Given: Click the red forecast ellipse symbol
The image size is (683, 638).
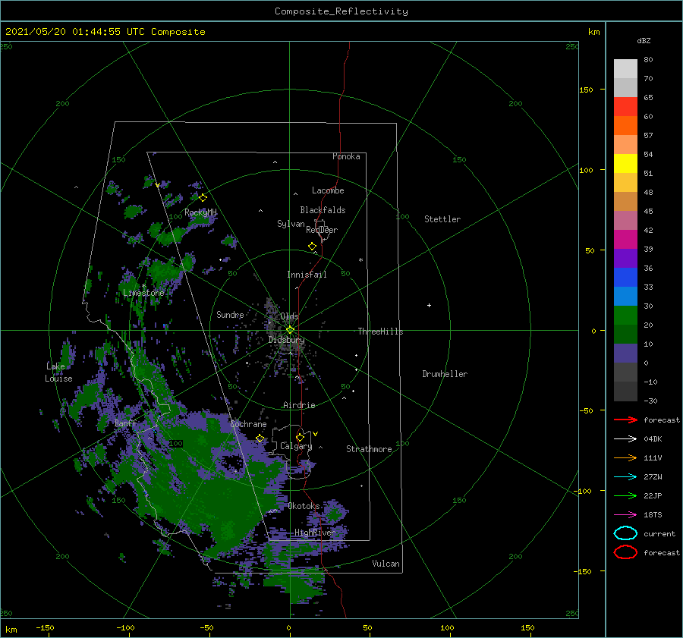Looking at the screenshot, I should click(x=625, y=552).
